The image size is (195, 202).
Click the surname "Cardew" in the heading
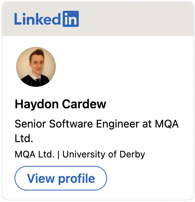[84, 104]
